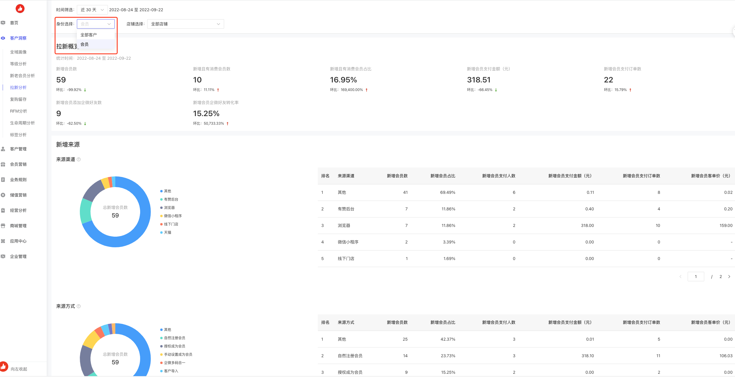Open the RFM分析 sidebar menu item
This screenshot has height=377, width=735.
click(18, 111)
